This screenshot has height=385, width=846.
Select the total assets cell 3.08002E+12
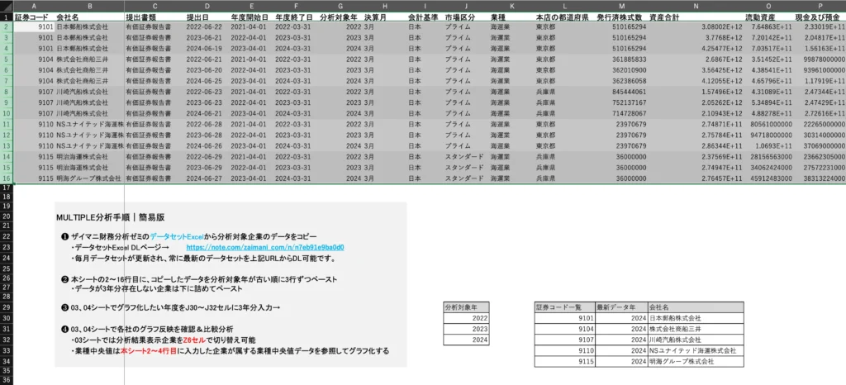click(x=696, y=26)
